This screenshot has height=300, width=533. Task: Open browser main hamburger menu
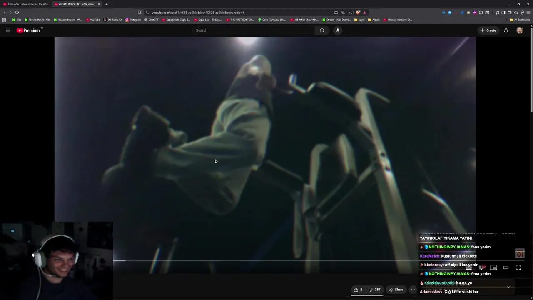528,12
